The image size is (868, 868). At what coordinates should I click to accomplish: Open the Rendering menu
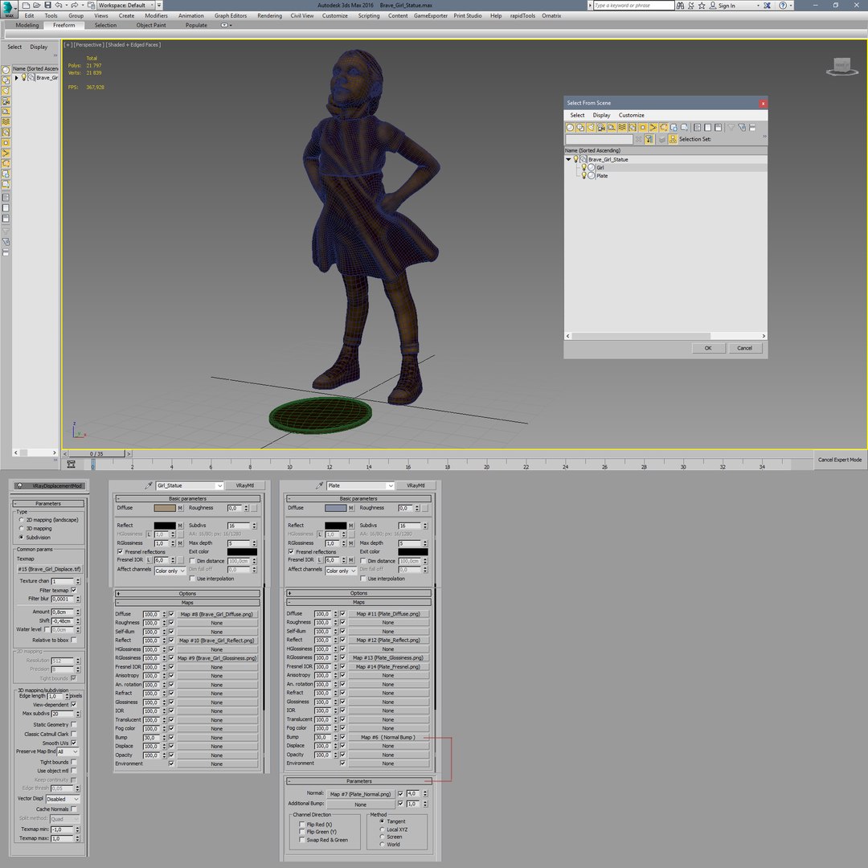(x=269, y=15)
